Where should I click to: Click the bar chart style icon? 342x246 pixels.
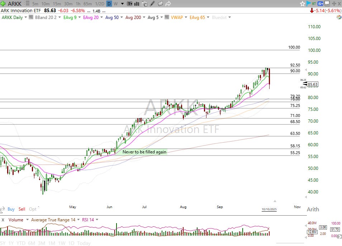click(x=137, y=4)
